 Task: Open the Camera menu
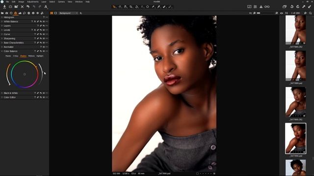pyautogui.click(x=61, y=1)
